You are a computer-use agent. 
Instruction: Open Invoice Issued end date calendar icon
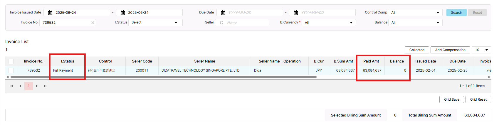click(123, 13)
